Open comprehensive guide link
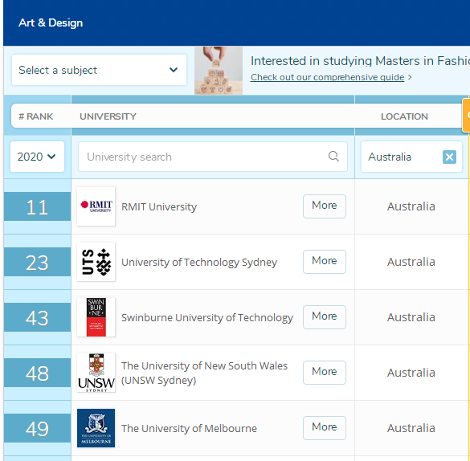The width and height of the screenshot is (470, 461). click(327, 77)
